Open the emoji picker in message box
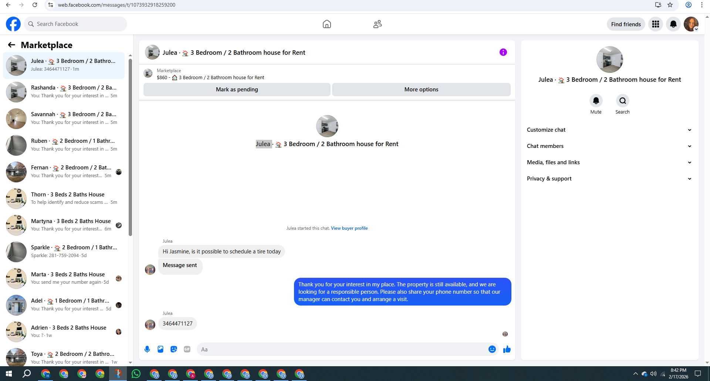The image size is (710, 381). pos(492,349)
